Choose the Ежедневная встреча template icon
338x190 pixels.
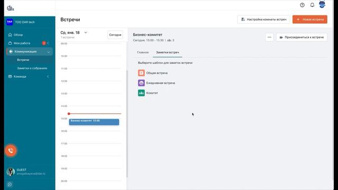(x=141, y=83)
